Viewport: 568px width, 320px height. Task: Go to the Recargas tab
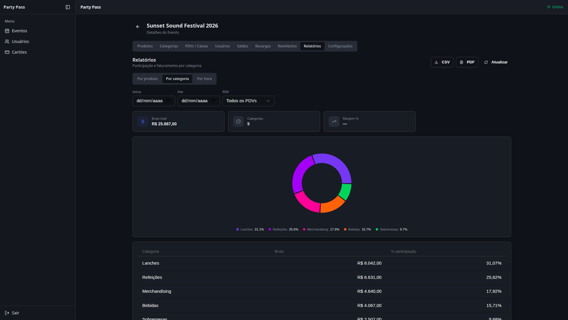pyautogui.click(x=263, y=46)
